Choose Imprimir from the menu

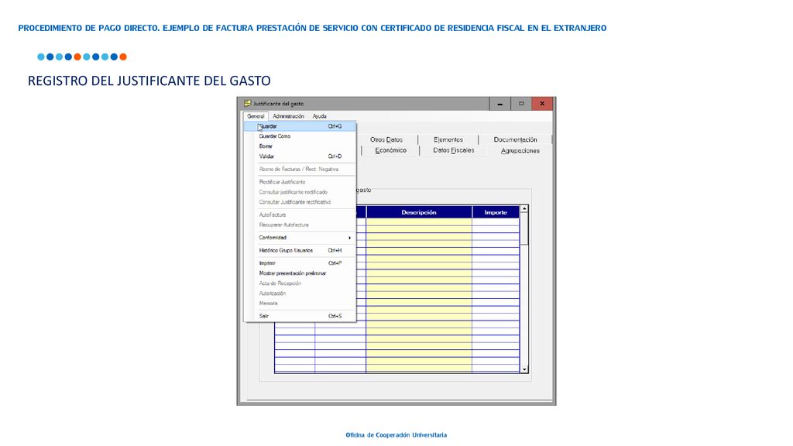click(x=300, y=263)
